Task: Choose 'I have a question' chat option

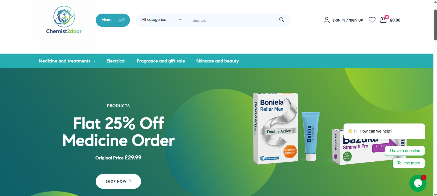Action: click(405, 151)
